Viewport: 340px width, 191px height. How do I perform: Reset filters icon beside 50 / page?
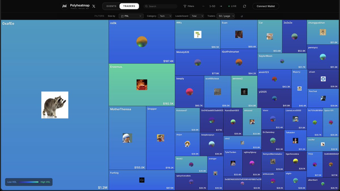click(242, 16)
